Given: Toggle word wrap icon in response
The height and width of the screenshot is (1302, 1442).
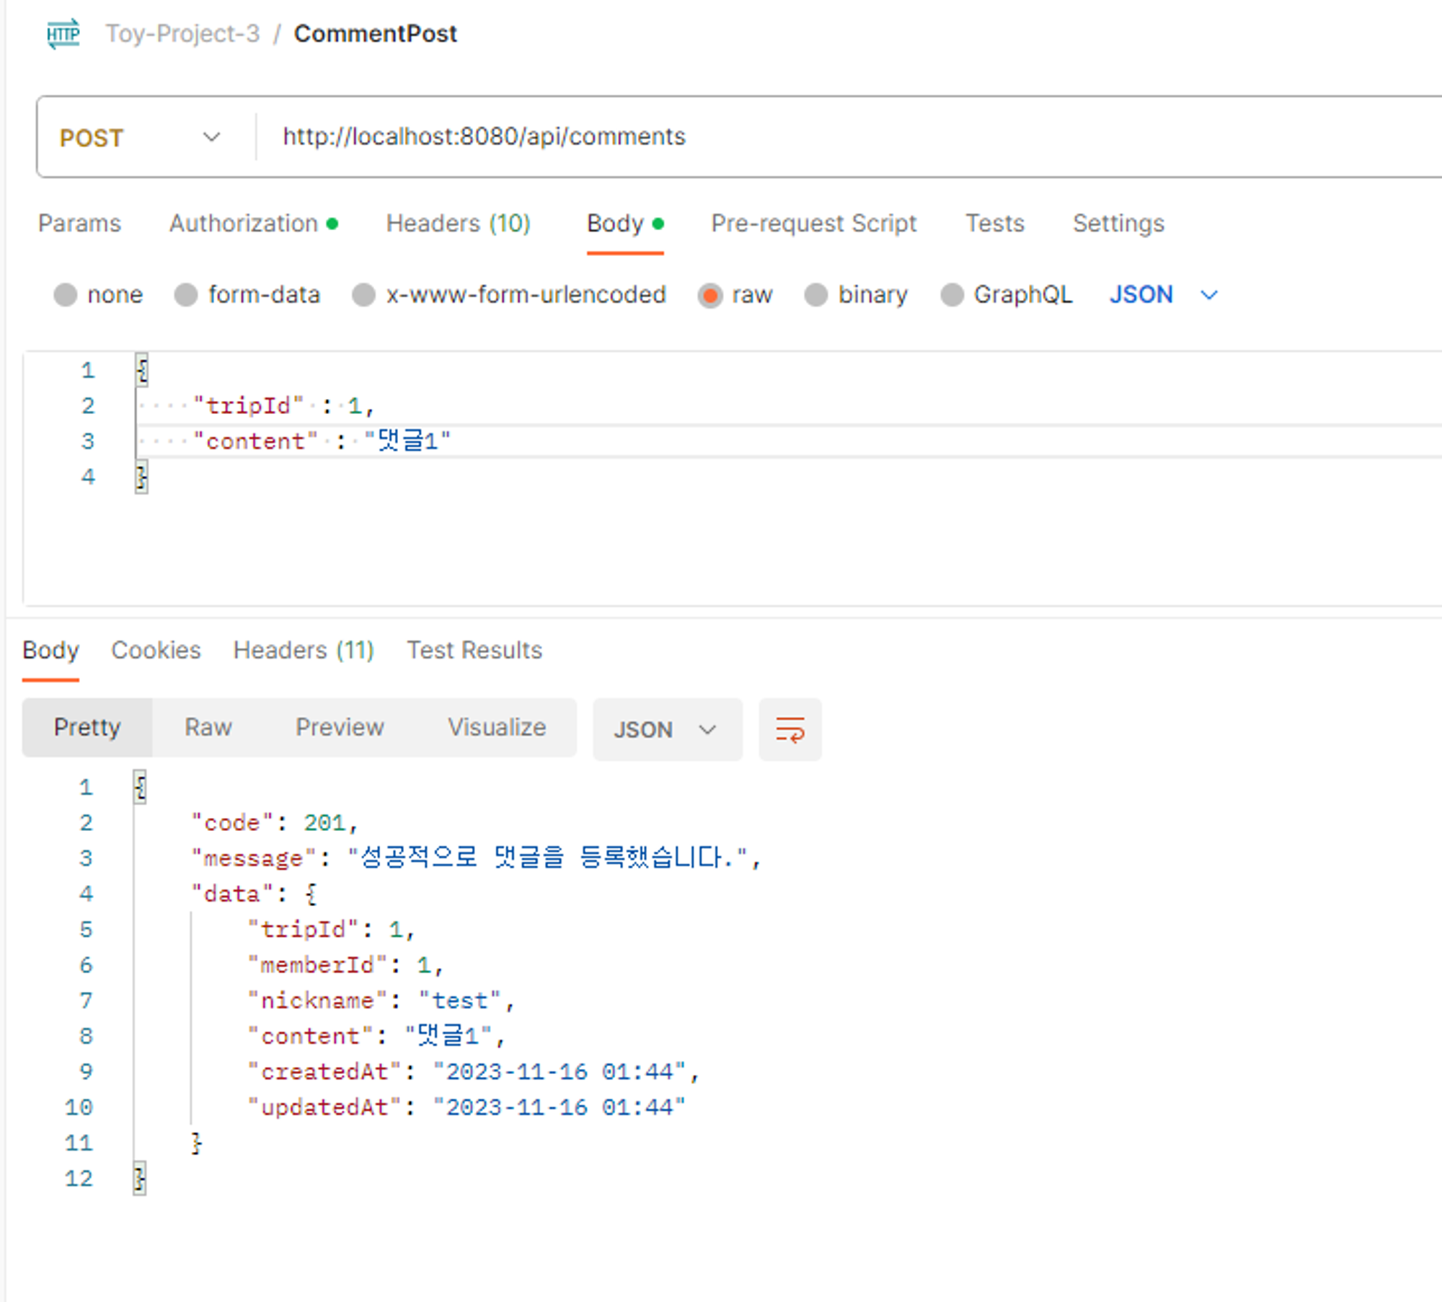Looking at the screenshot, I should (x=789, y=729).
